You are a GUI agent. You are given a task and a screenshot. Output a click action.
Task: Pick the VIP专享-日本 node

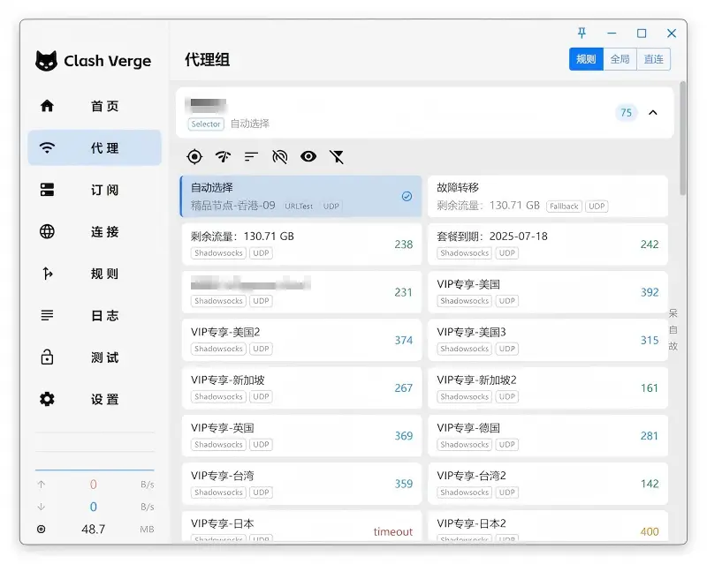[301, 526]
